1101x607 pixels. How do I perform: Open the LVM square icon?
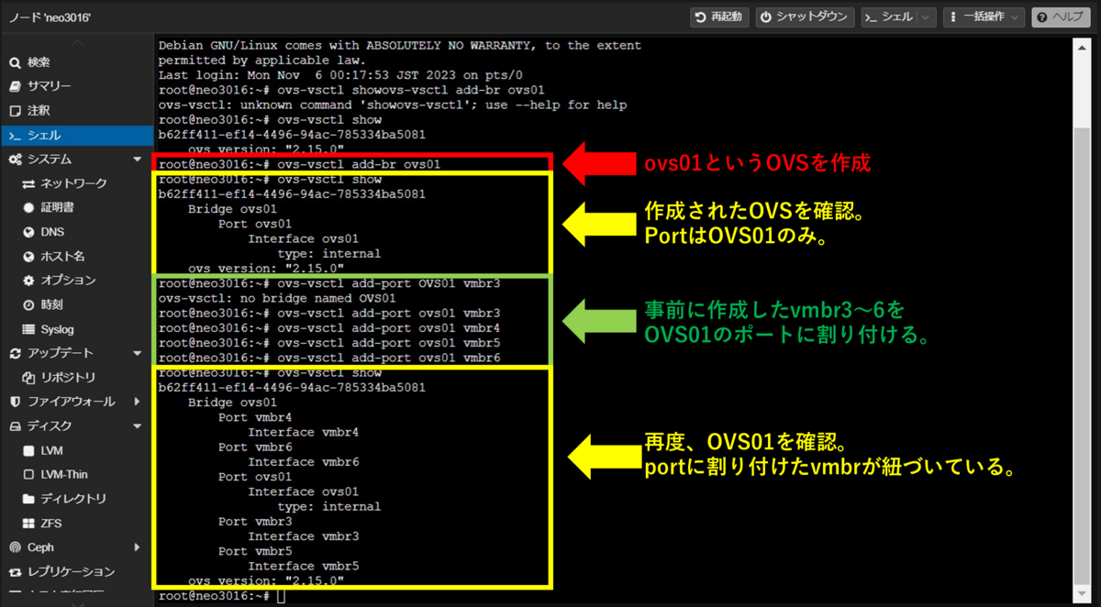pyautogui.click(x=28, y=451)
